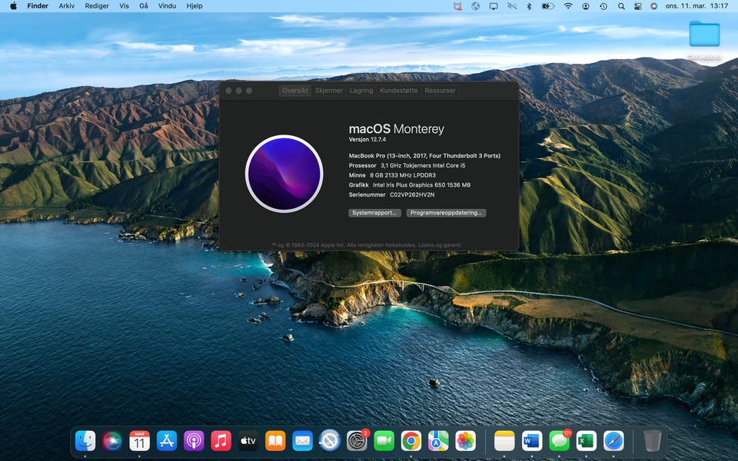Click the Bluetooth menu bar icon
The height and width of the screenshot is (461, 738).
point(529,6)
